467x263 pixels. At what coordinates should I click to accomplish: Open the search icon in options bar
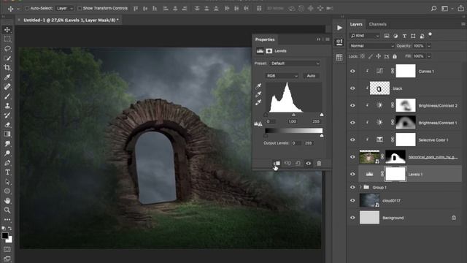tap(433, 8)
